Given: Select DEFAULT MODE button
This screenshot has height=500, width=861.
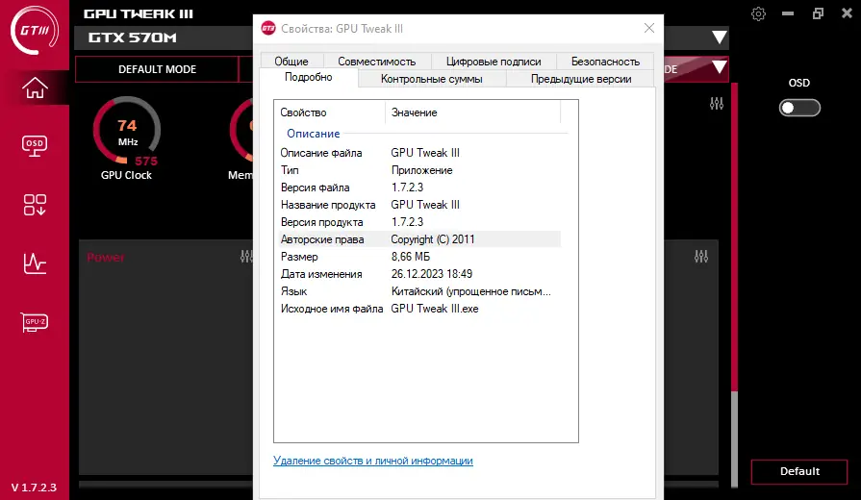Looking at the screenshot, I should tap(157, 69).
